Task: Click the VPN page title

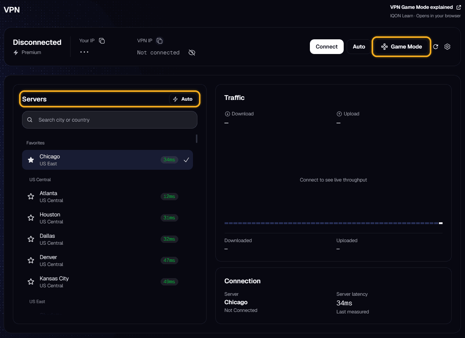Action: click(12, 10)
